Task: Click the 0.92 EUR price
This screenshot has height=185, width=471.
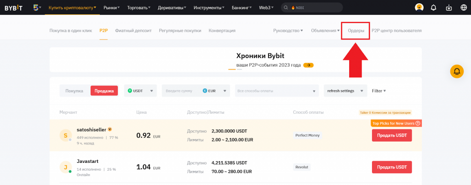Action: point(148,136)
